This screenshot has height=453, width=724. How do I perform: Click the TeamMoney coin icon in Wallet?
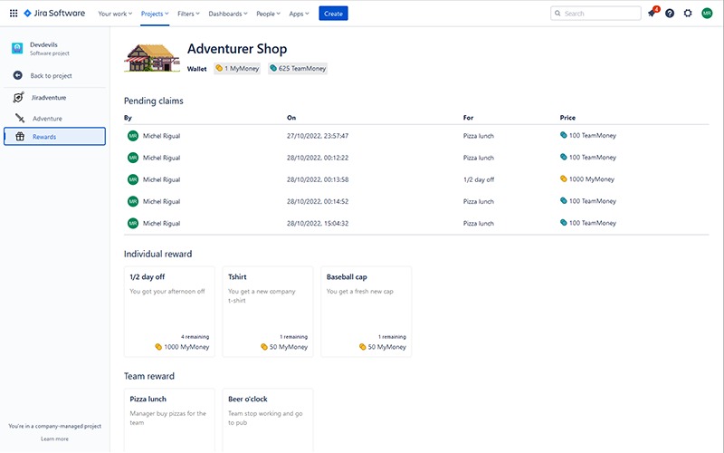point(273,69)
